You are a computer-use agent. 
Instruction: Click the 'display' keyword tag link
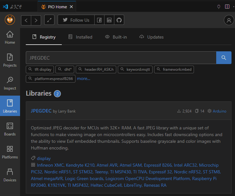[x=44, y=158]
